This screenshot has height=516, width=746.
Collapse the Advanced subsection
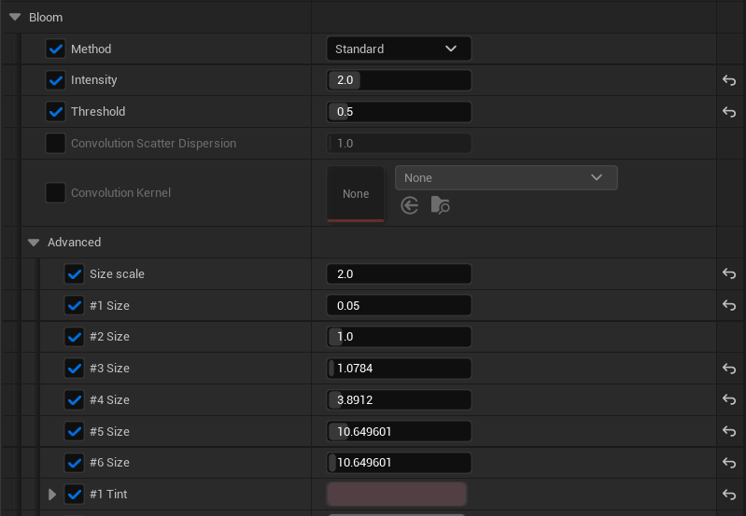(34, 242)
